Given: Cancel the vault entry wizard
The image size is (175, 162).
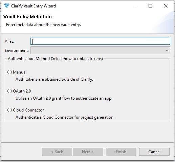Looking at the screenshot, I should pyautogui.click(x=154, y=152).
